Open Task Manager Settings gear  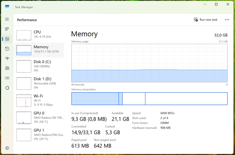(x=7, y=148)
